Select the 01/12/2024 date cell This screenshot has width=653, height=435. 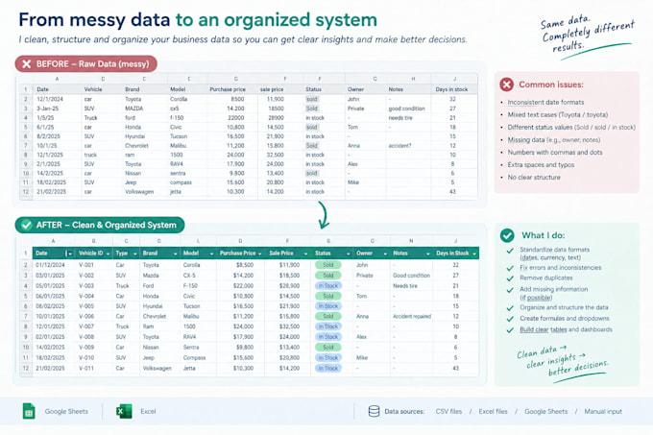coord(50,265)
